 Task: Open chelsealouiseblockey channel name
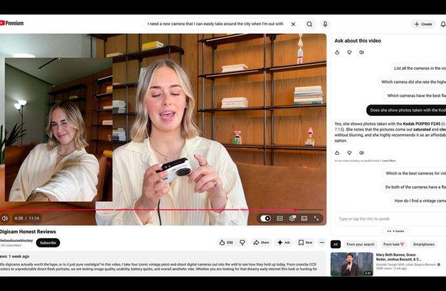click(x=17, y=241)
